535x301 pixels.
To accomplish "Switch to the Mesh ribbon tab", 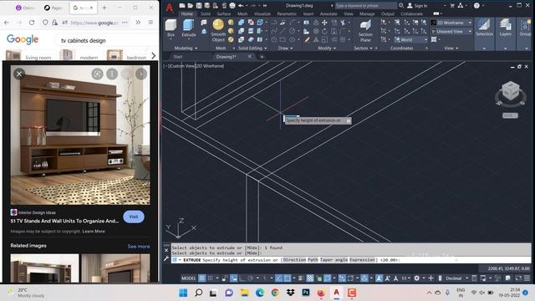I will (x=242, y=13).
